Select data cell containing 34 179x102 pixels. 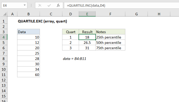click(29, 69)
